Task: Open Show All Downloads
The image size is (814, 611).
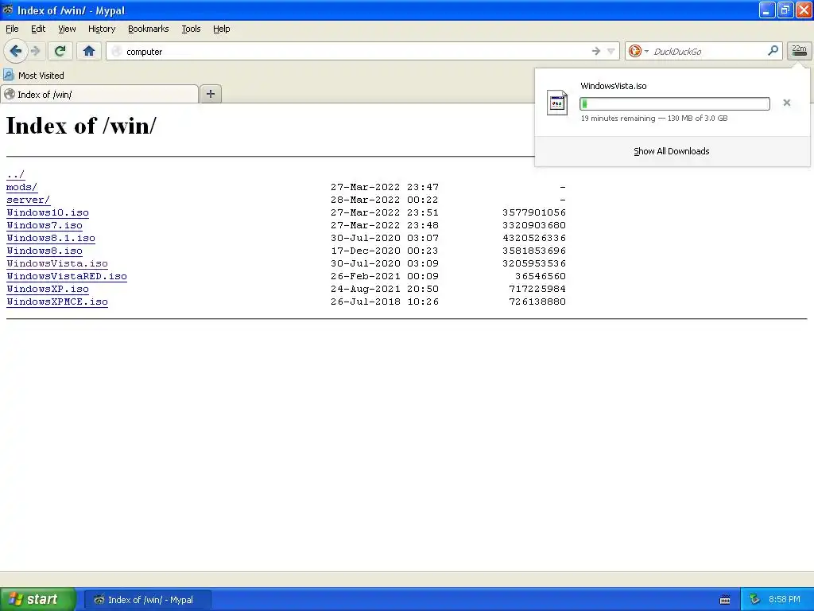Action: (671, 151)
